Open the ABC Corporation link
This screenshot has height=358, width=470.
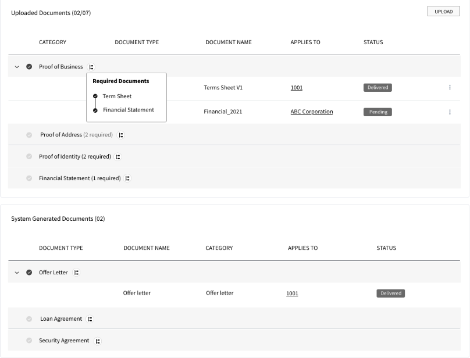click(x=311, y=112)
